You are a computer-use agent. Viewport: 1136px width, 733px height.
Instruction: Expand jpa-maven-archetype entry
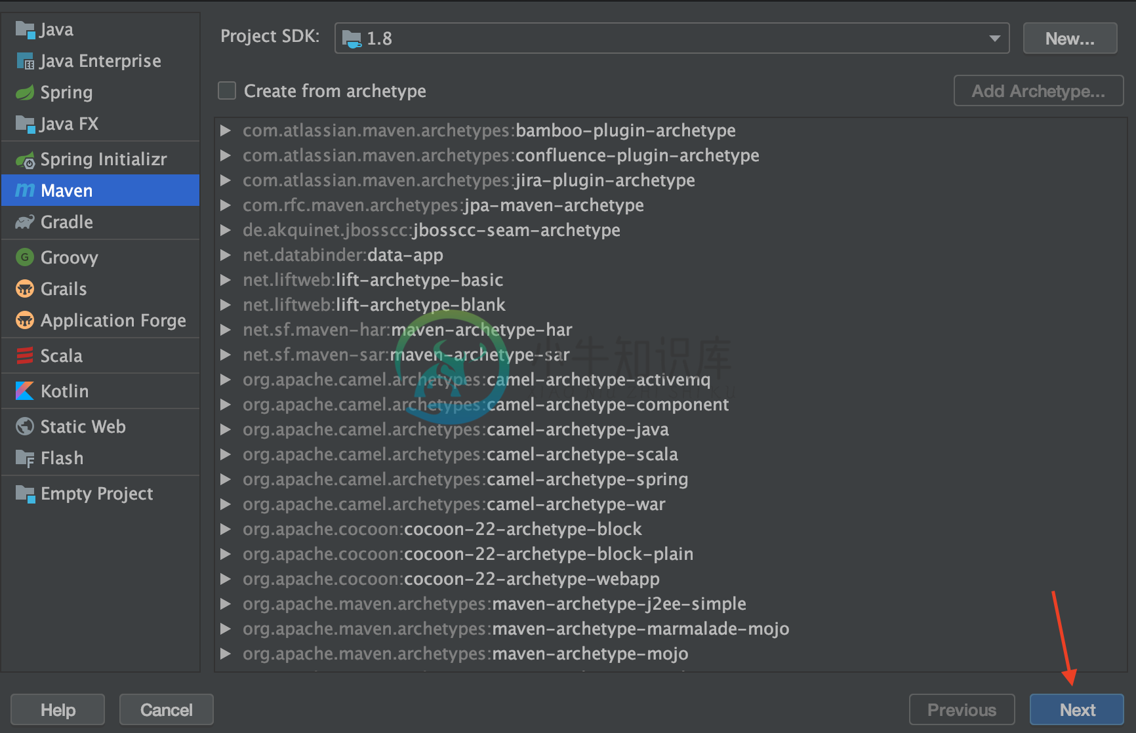point(226,205)
